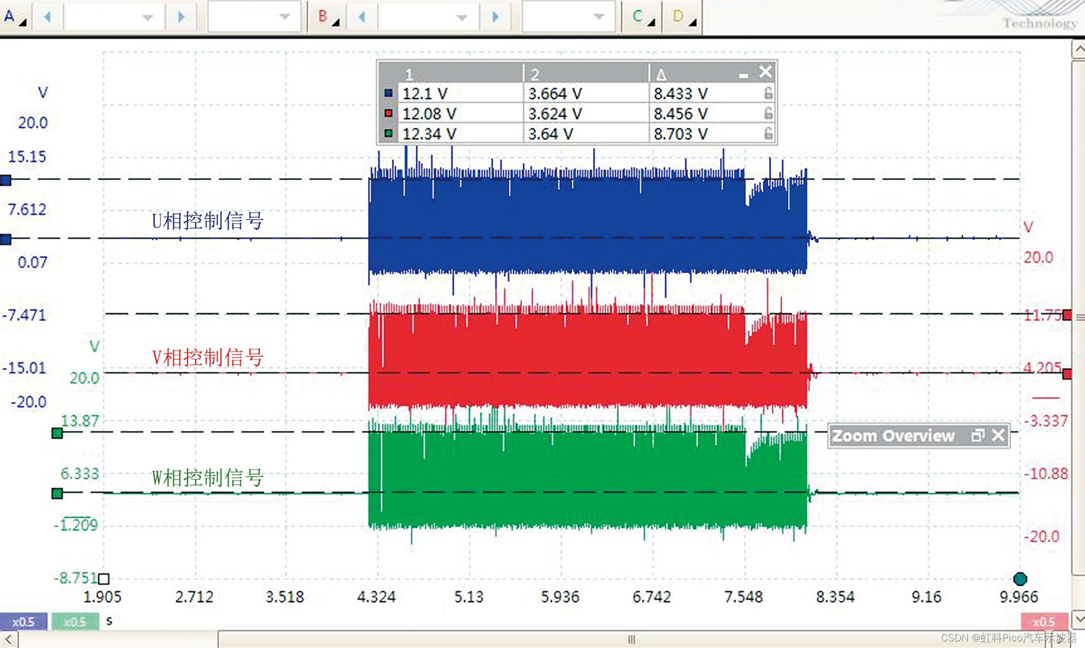Click green x0.5 axis zoom button

coord(75,622)
